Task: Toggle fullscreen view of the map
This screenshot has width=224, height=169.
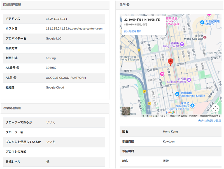Action: tap(215, 108)
